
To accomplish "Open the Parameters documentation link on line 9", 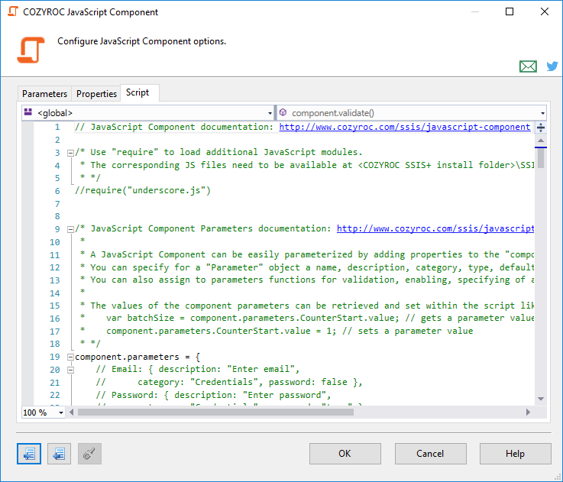I will tap(435, 228).
